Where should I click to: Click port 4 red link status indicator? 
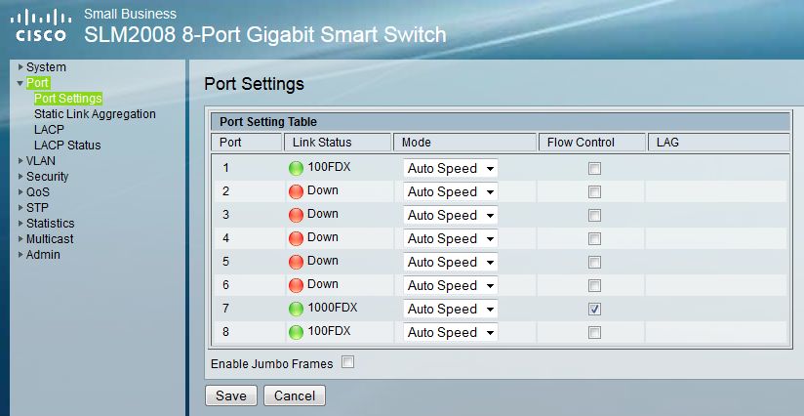[x=296, y=238]
